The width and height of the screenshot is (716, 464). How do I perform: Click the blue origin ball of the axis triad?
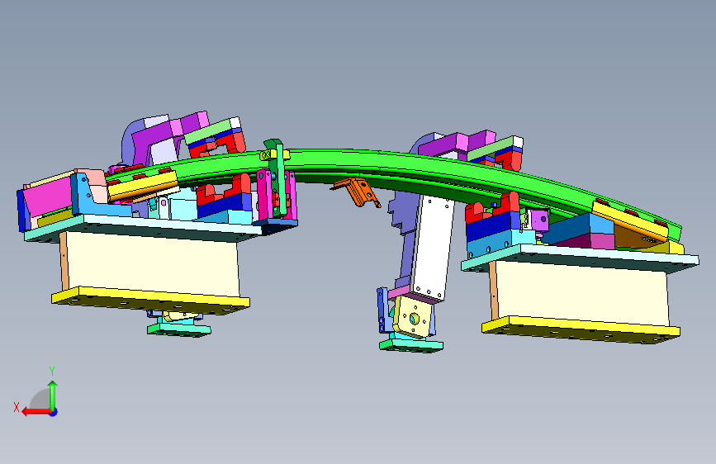click(54, 412)
